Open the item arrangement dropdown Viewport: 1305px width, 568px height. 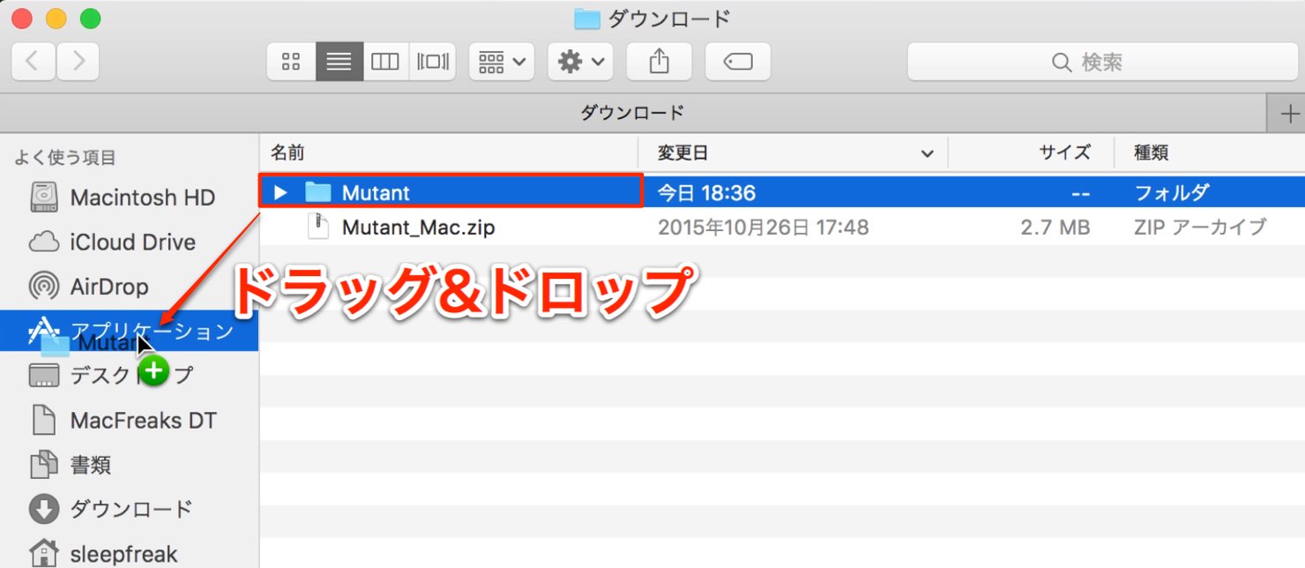click(501, 61)
